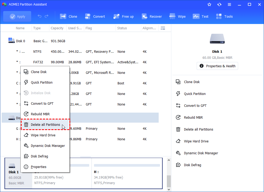Open the Test toolbar tool
Image resolution: width=264 pixels, height=192 pixels.
coord(201,16)
